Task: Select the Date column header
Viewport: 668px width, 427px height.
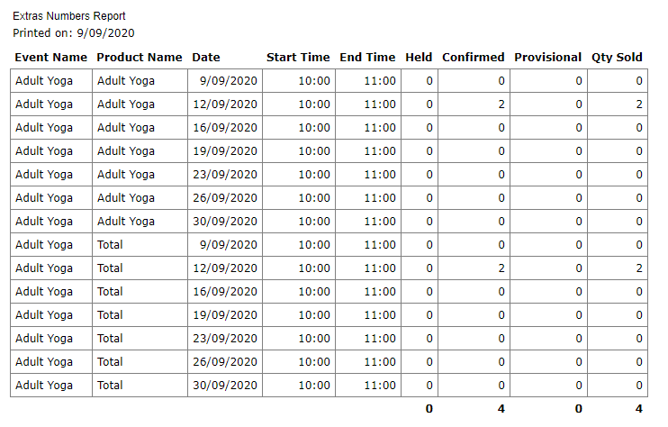Action: [206, 57]
